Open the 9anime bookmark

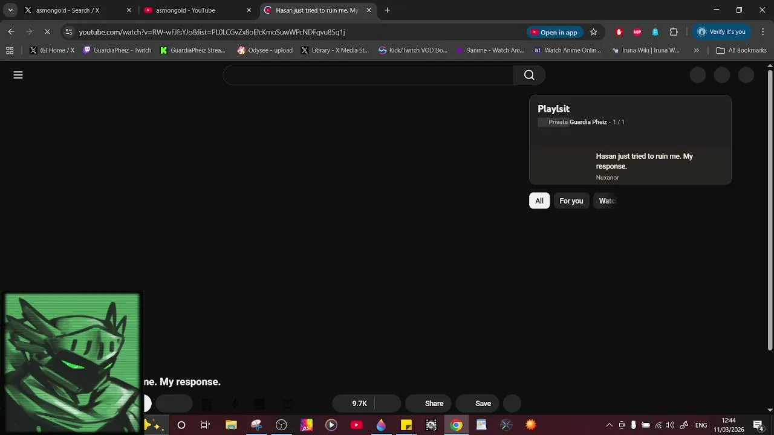click(x=490, y=51)
